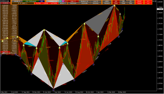Toggle the ZIGZAG/M button
164x94 pixels.
pyautogui.click(x=84, y=3)
